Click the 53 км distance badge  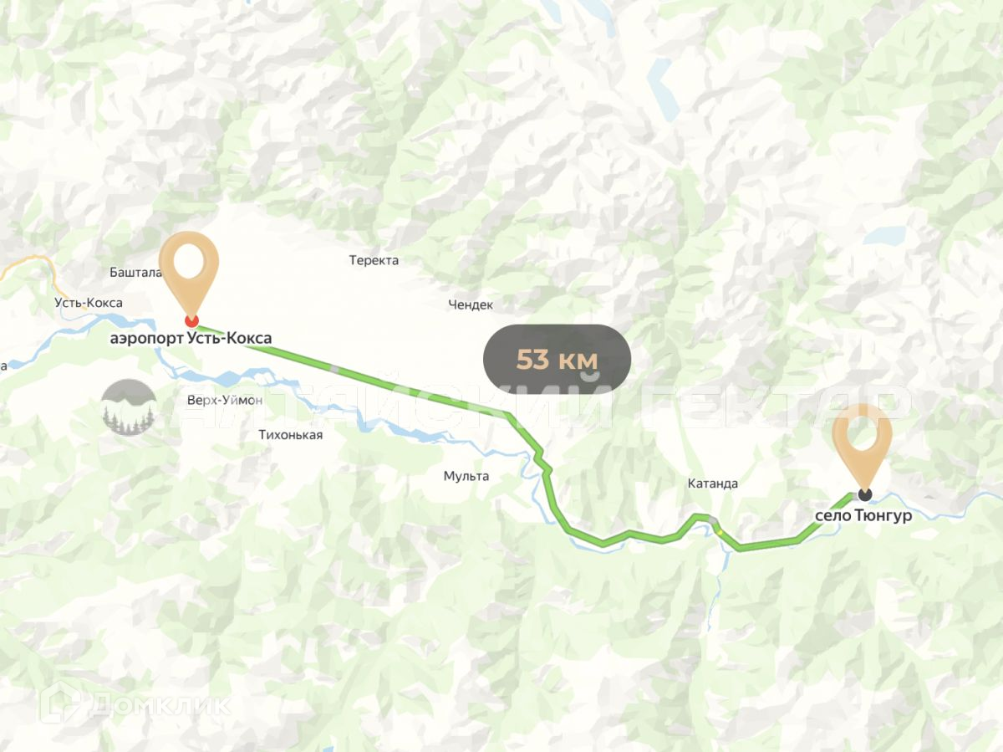pos(558,360)
